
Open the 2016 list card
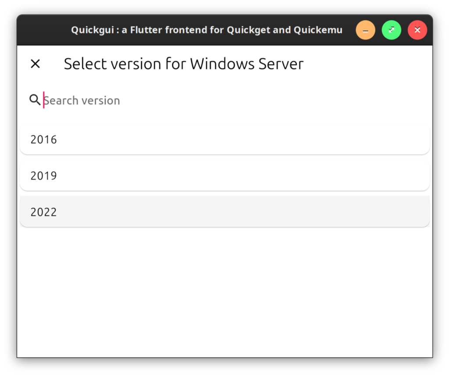[x=224, y=139]
